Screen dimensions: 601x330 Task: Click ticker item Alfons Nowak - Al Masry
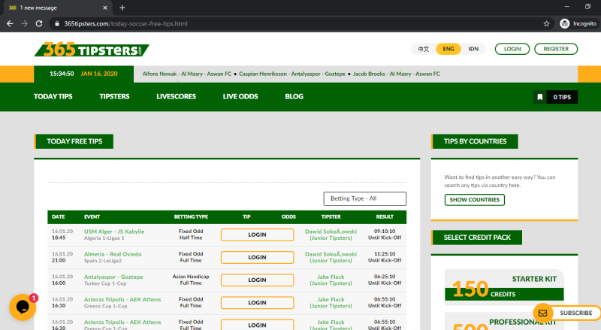tap(186, 74)
